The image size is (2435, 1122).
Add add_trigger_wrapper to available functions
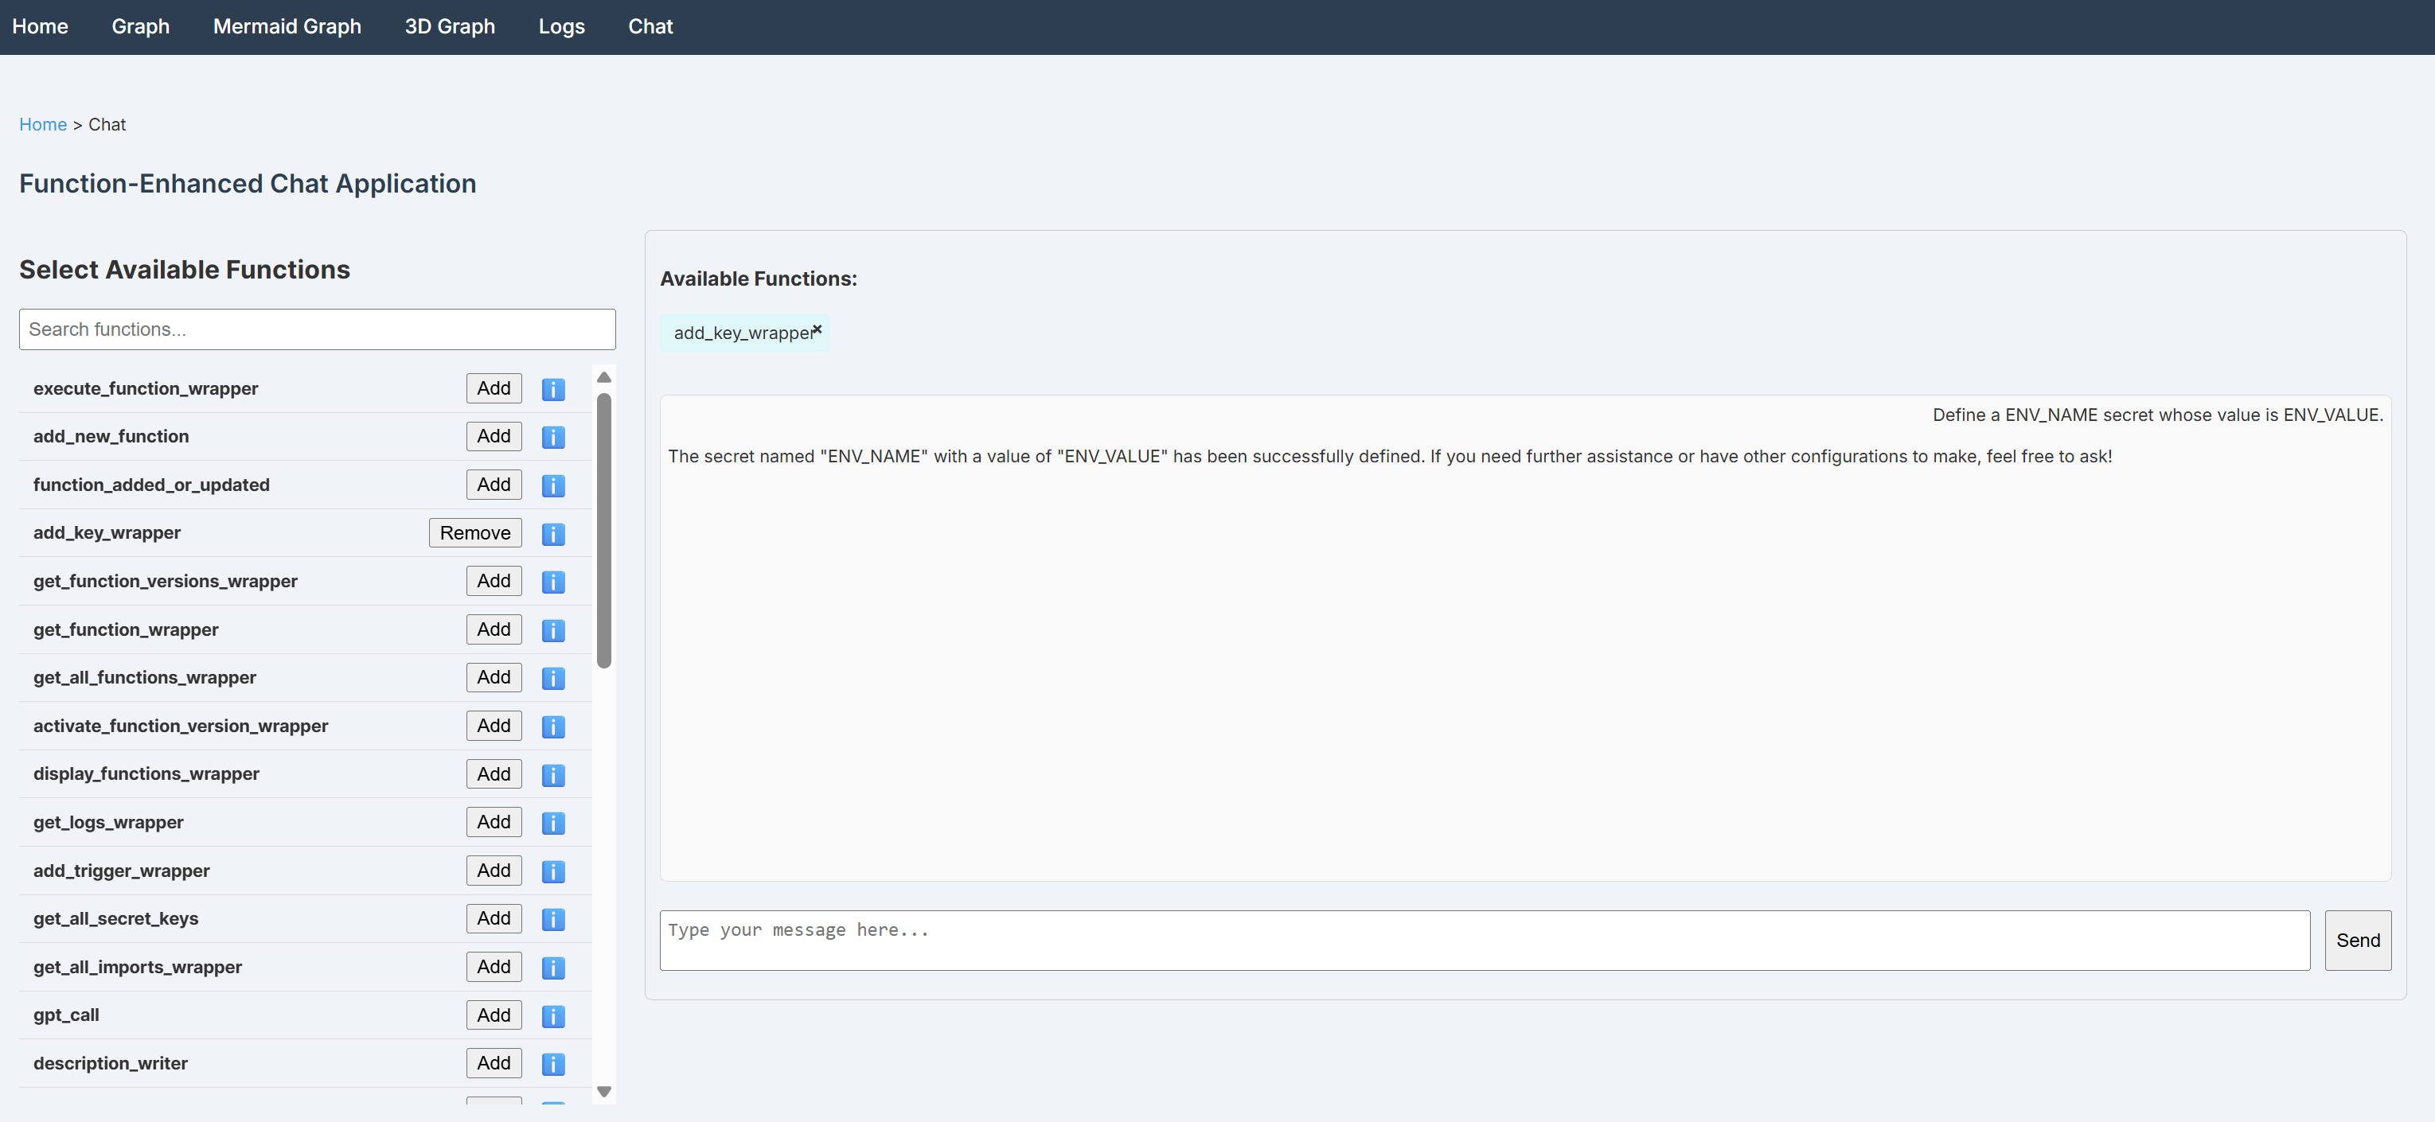coord(494,871)
